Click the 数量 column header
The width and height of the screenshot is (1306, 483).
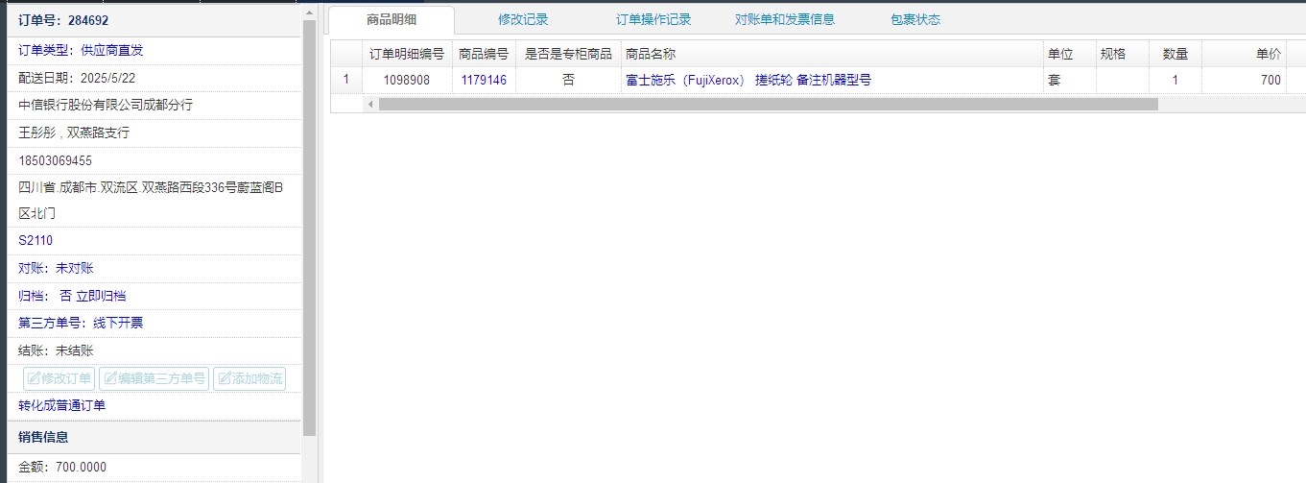point(1175,54)
